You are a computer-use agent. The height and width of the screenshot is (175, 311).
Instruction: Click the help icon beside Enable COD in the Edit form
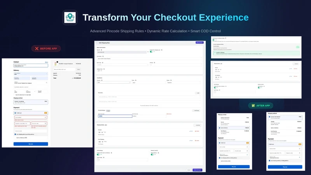112,153
